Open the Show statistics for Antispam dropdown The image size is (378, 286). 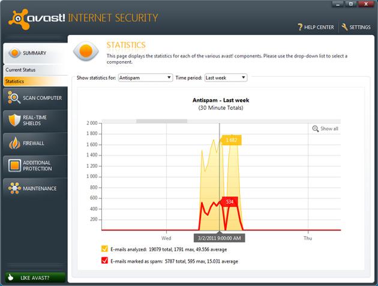coord(145,77)
